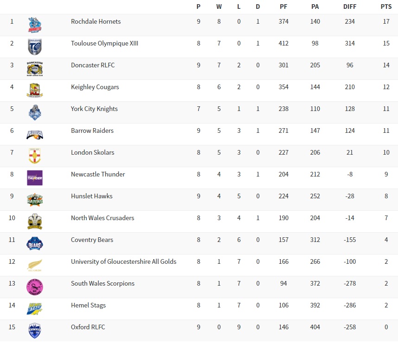Click the Doncaster RLFC logo
398x346 pixels.
(35, 69)
